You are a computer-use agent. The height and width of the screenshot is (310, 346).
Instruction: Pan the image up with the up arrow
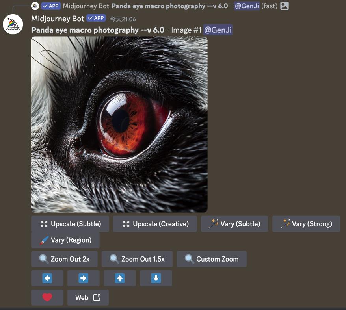pyautogui.click(x=120, y=278)
